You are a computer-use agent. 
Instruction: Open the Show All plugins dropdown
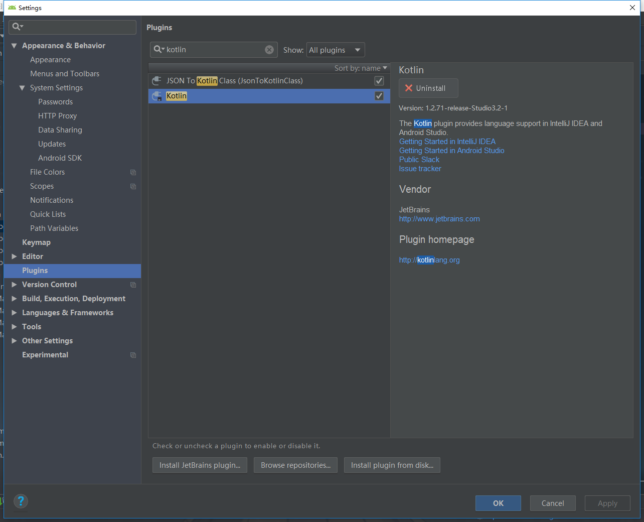pyautogui.click(x=336, y=50)
